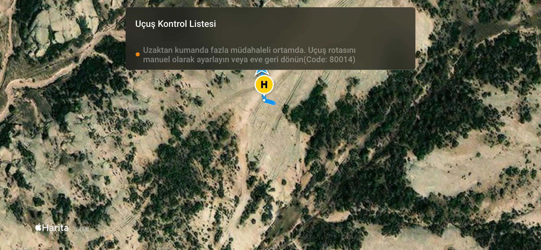The image size is (541, 250).
Task: Click the word Kontrol in panel title
Action: pos(172,24)
